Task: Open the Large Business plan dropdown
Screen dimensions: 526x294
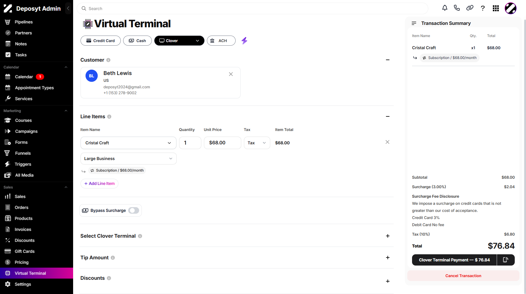Action: [x=128, y=159]
